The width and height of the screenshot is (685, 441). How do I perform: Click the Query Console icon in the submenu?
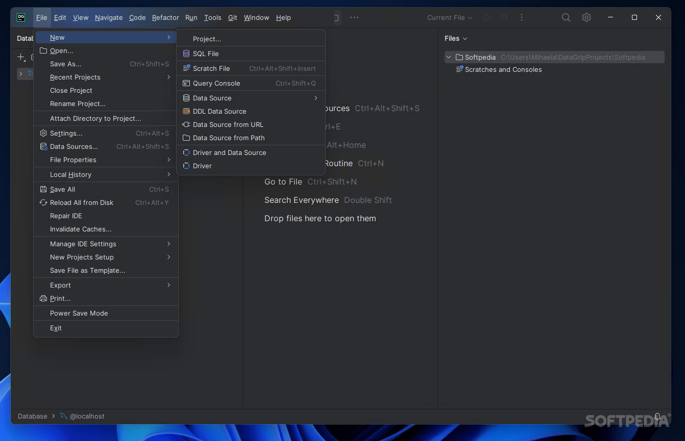(186, 83)
